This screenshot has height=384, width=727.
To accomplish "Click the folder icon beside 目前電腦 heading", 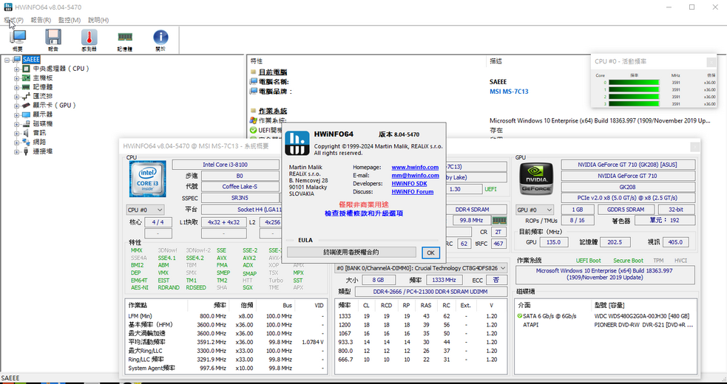I will point(253,72).
